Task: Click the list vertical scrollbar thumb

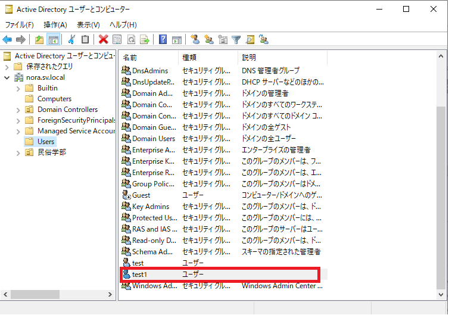Action: click(x=441, y=198)
